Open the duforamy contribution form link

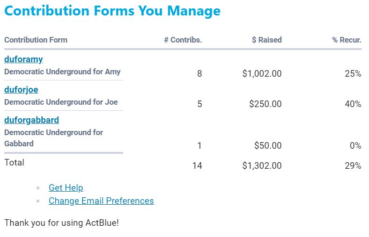(x=23, y=59)
